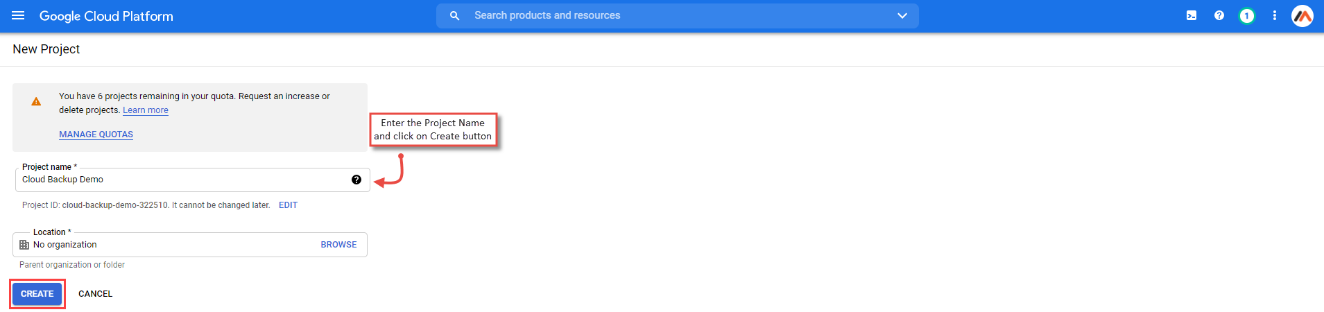The height and width of the screenshot is (312, 1324).
Task: Edit the Project ID
Action: coord(288,205)
